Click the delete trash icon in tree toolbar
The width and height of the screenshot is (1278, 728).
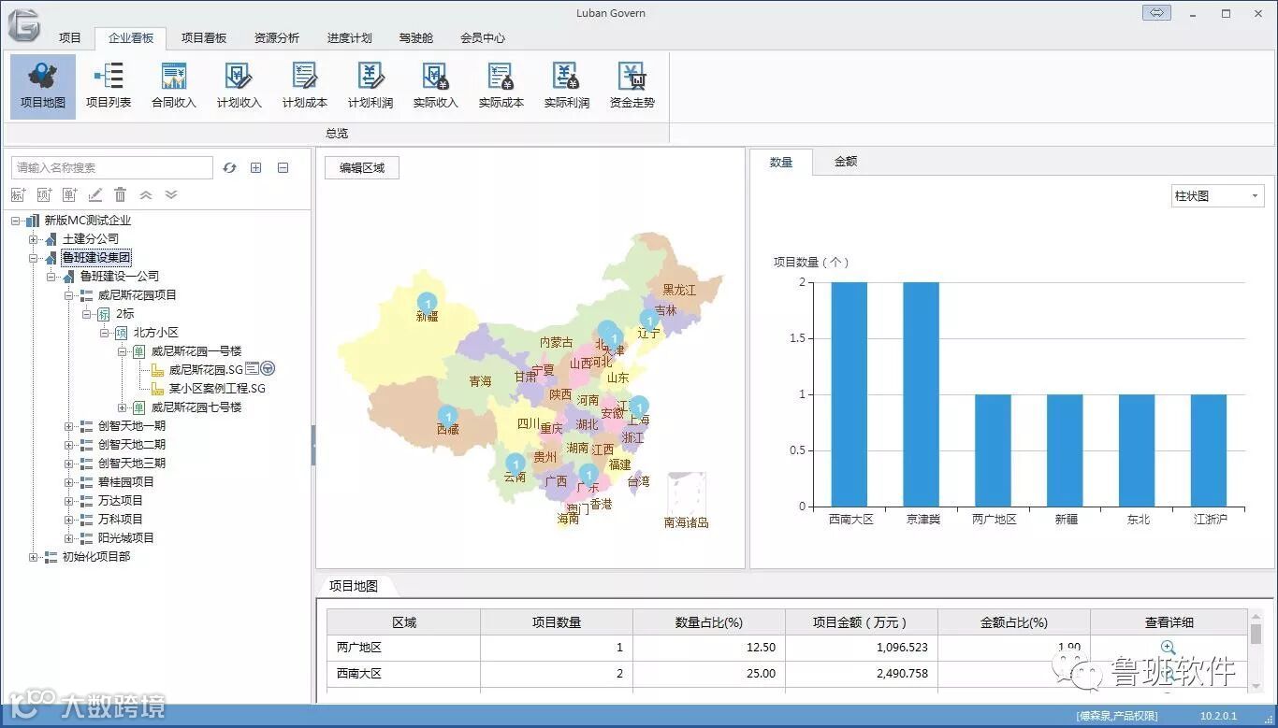click(121, 194)
